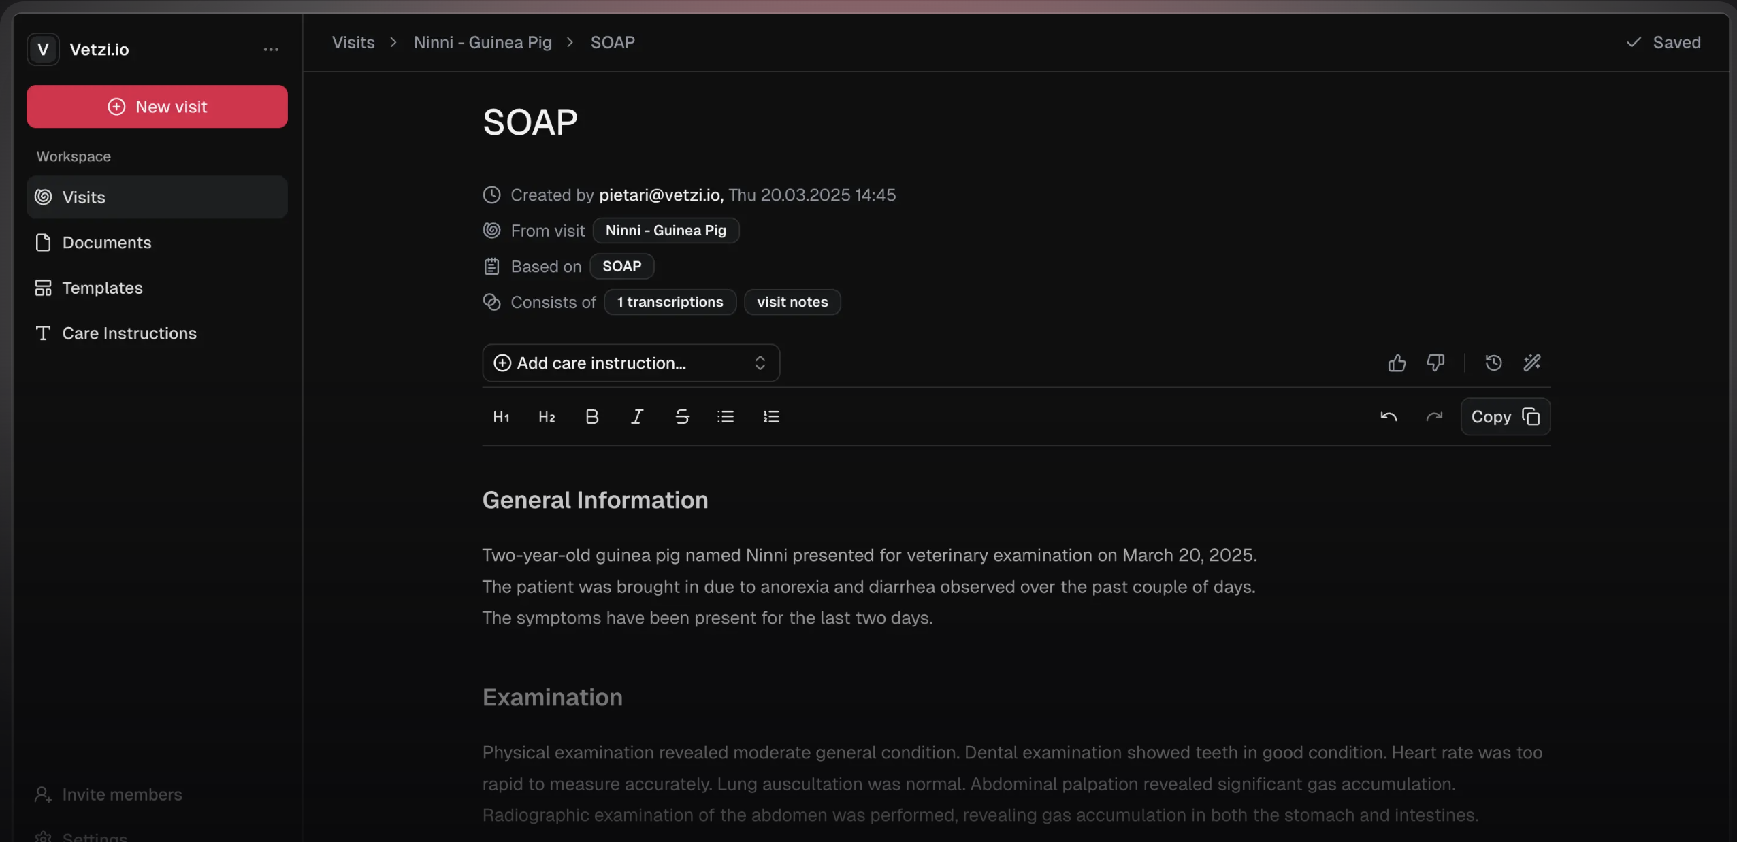The width and height of the screenshot is (1737, 842).
Task: Toggle italic formatting
Action: [x=636, y=416]
